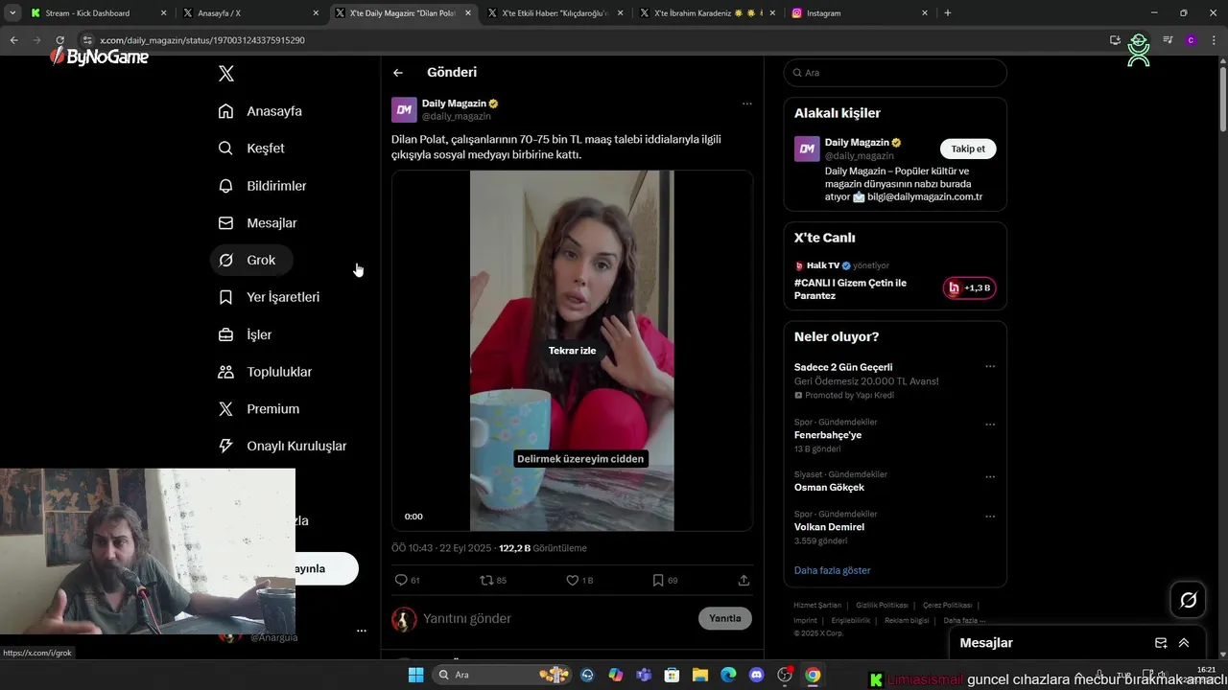Open options for the Osman Gökçek trend
This screenshot has height=690, width=1228.
990,477
